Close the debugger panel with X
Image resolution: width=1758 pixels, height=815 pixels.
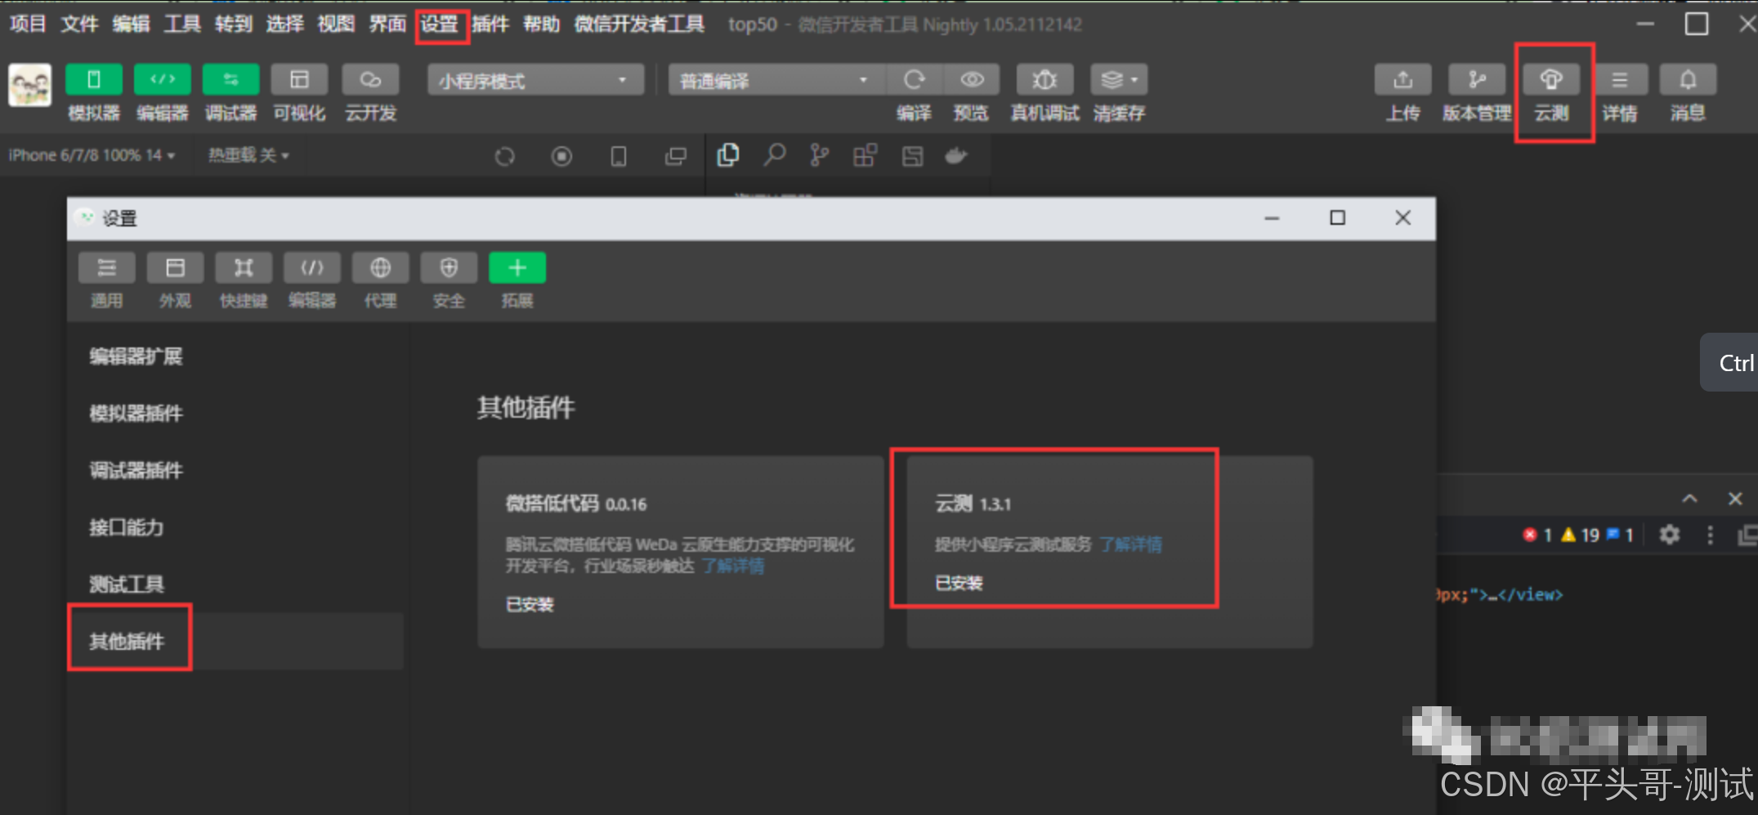coord(1735,499)
